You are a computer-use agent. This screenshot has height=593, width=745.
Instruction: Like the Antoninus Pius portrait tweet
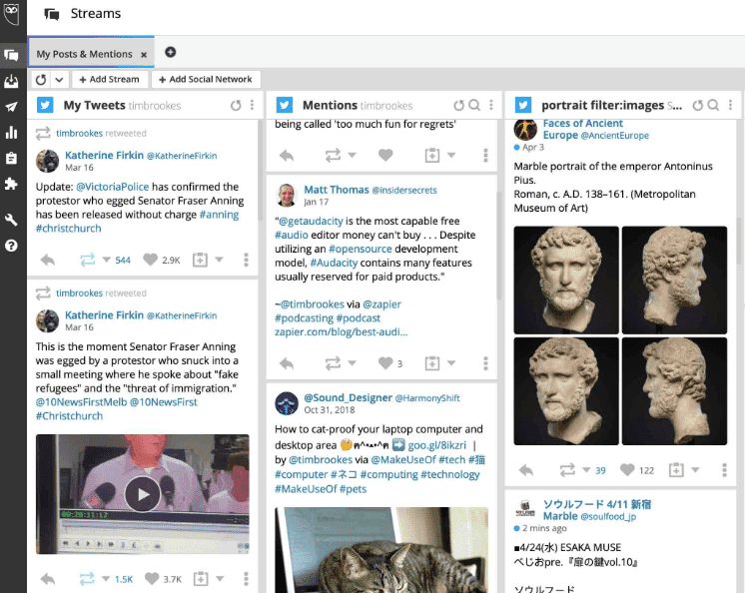coord(626,470)
